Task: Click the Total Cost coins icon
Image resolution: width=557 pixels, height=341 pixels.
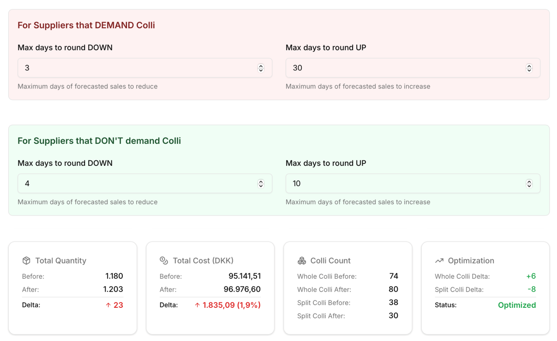Action: pos(164,260)
